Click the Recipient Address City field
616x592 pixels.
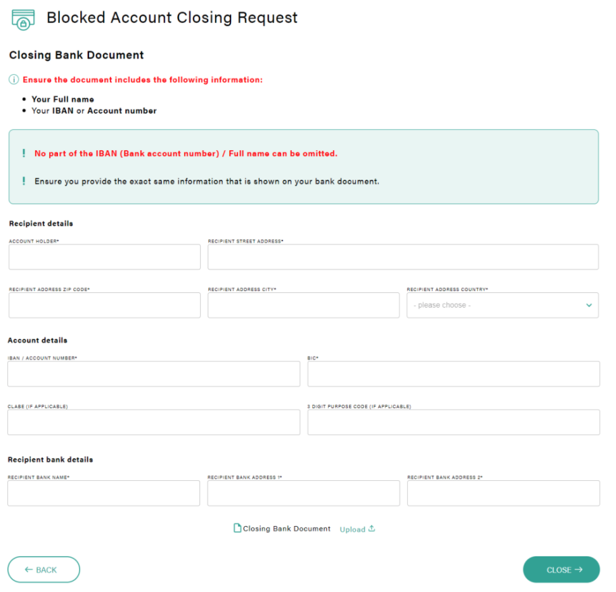(x=303, y=305)
